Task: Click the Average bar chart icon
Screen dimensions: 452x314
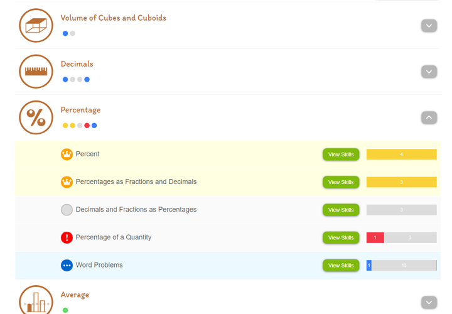Action: point(36,300)
